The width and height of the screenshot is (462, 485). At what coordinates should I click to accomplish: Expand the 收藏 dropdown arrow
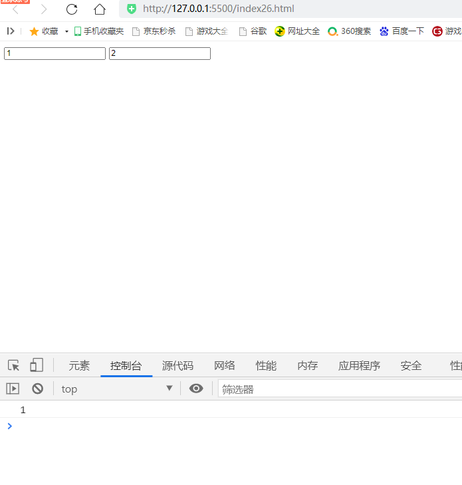coord(66,31)
